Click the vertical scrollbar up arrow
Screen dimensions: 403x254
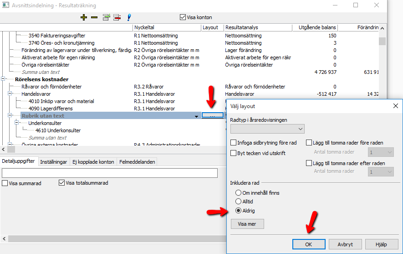click(x=382, y=28)
